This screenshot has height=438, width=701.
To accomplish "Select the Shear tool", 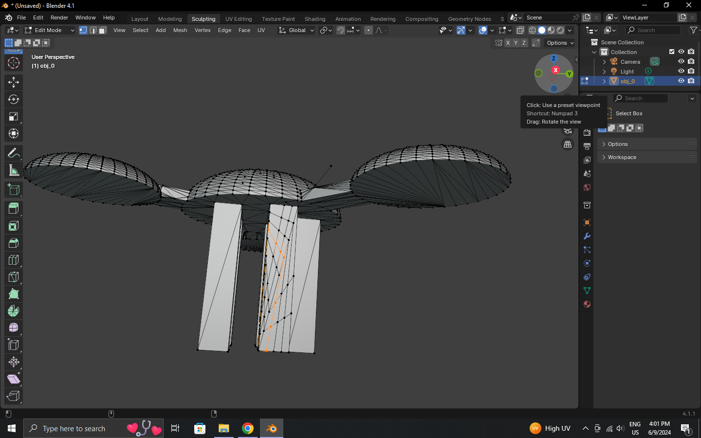I will click(14, 379).
